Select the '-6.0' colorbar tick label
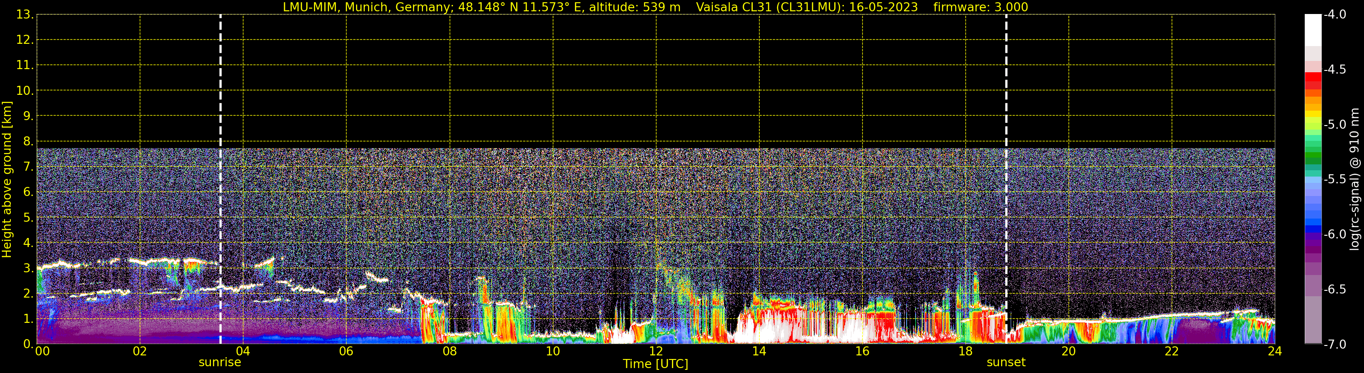The width and height of the screenshot is (1364, 373). (1334, 234)
